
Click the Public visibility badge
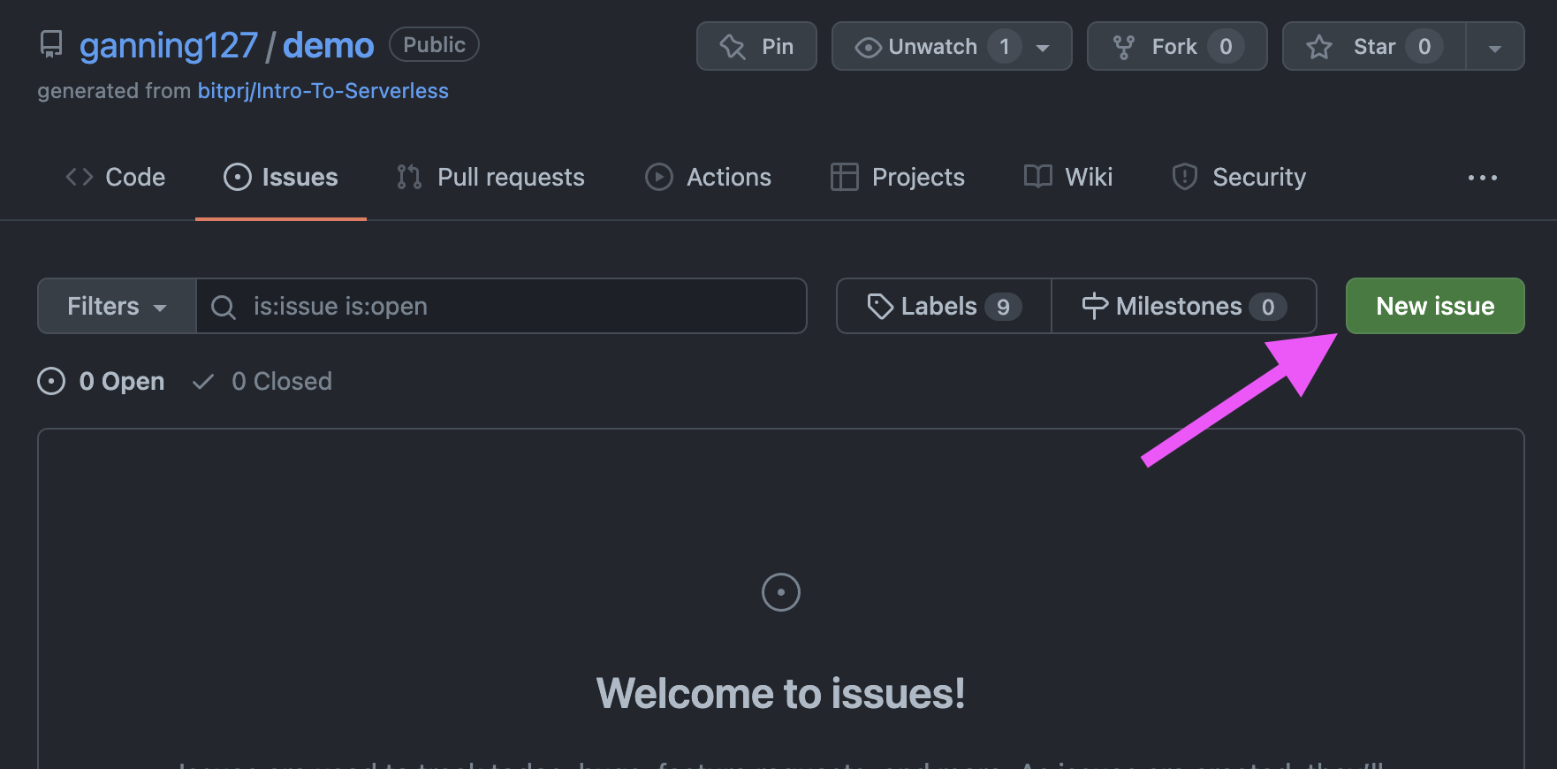(434, 44)
